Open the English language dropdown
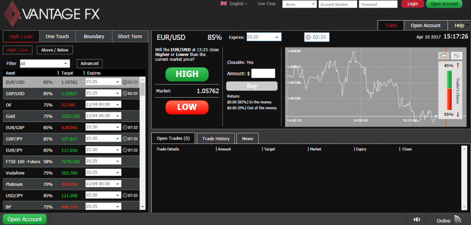This screenshot has height=225, width=471. [x=239, y=4]
